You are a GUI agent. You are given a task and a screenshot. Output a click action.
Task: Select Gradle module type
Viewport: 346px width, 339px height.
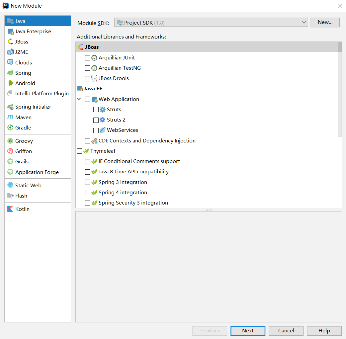click(38, 127)
